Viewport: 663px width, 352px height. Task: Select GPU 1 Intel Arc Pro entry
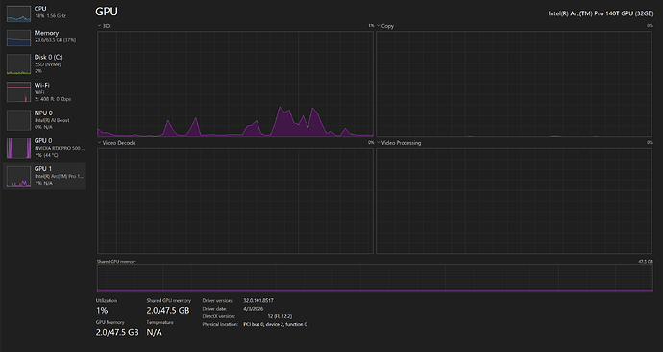point(44,176)
